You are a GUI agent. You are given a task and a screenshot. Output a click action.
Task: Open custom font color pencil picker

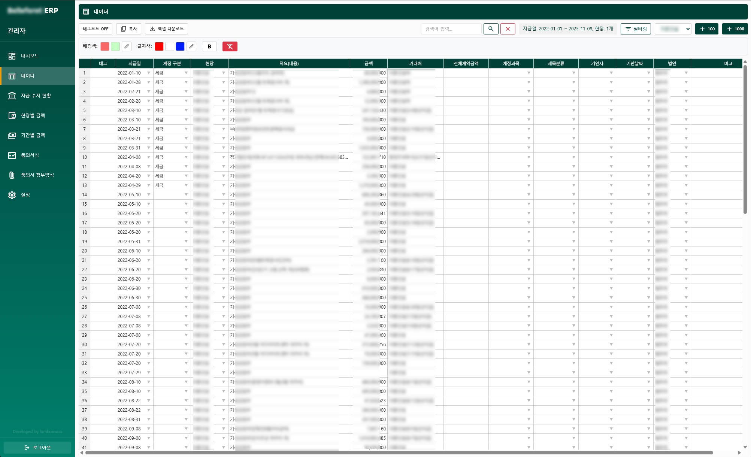point(191,46)
